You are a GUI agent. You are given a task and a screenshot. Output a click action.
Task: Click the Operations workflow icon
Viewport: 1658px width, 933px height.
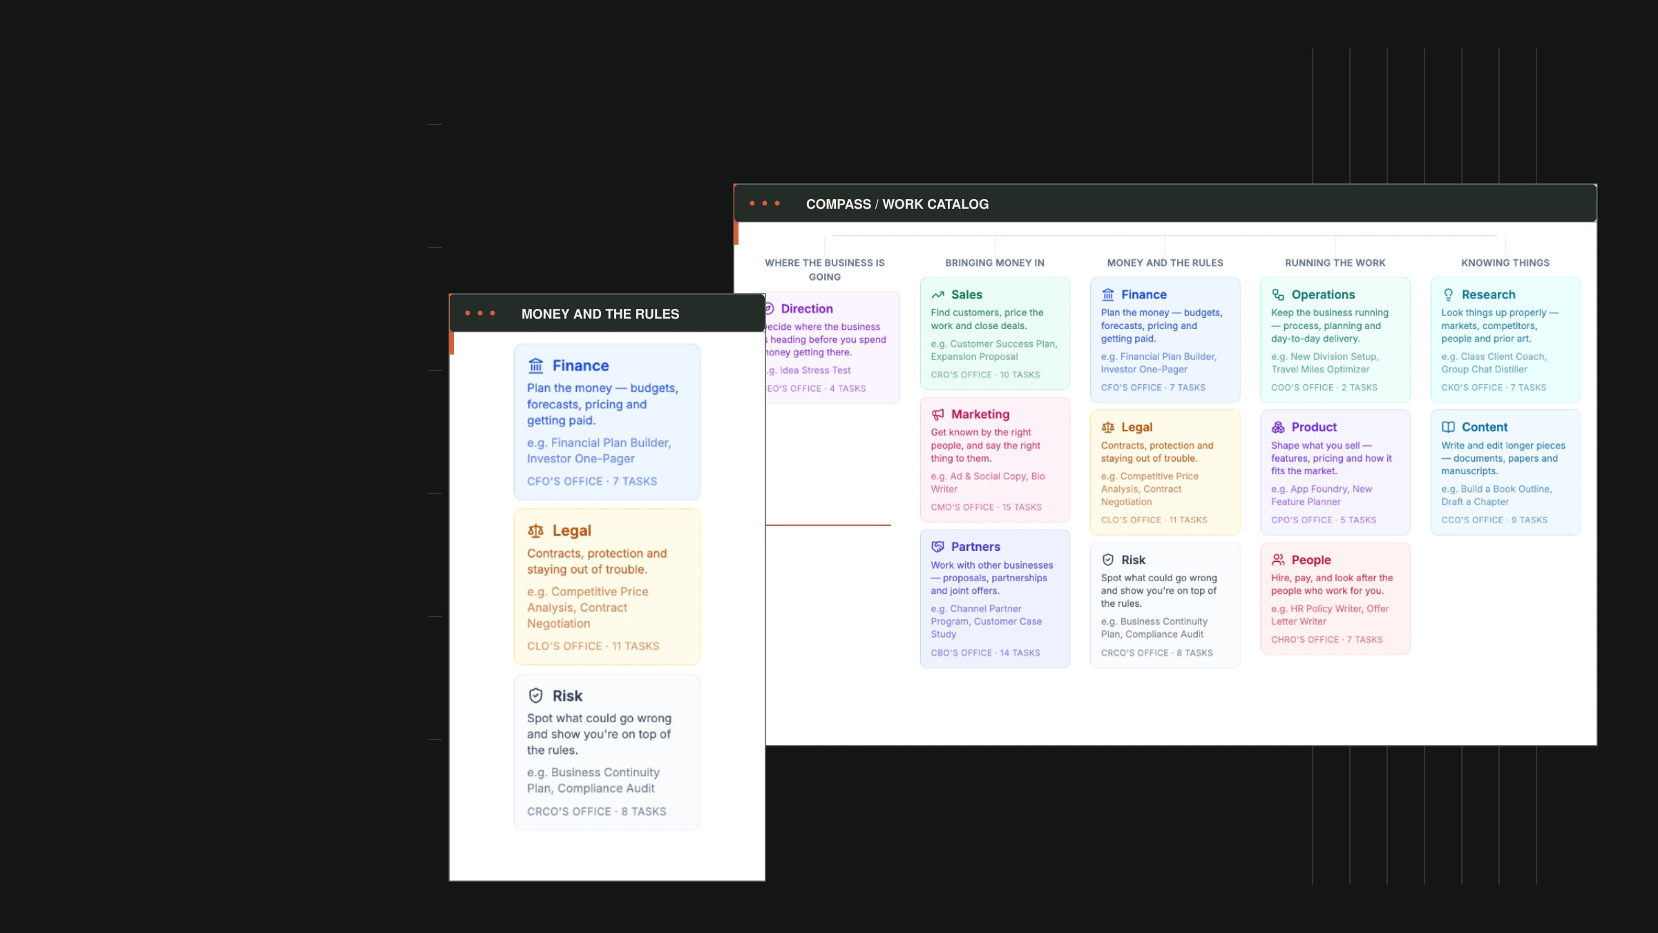[1278, 295]
